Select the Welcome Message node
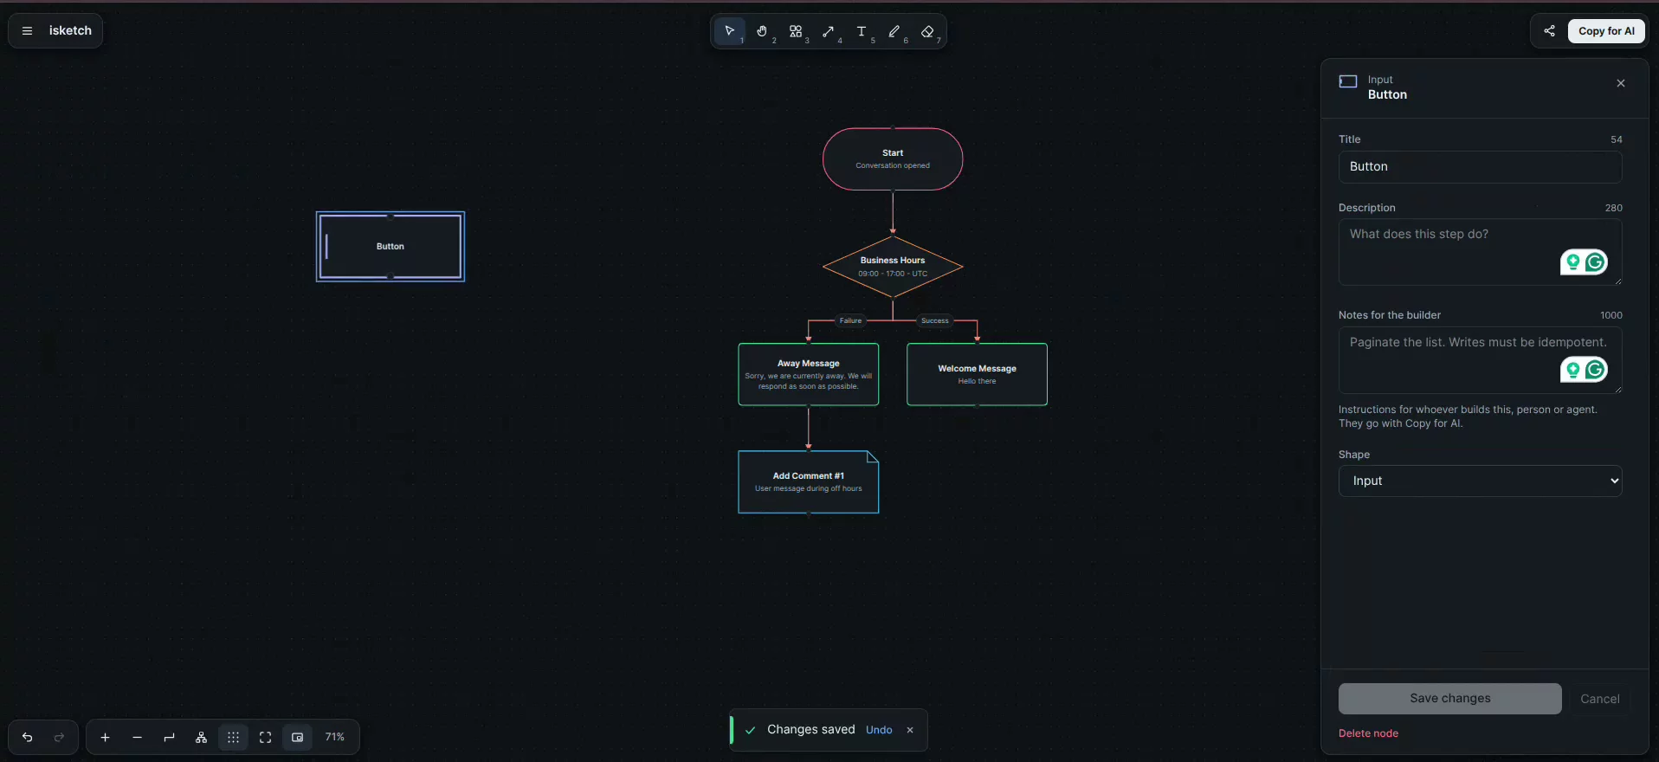The image size is (1659, 762). 977,374
